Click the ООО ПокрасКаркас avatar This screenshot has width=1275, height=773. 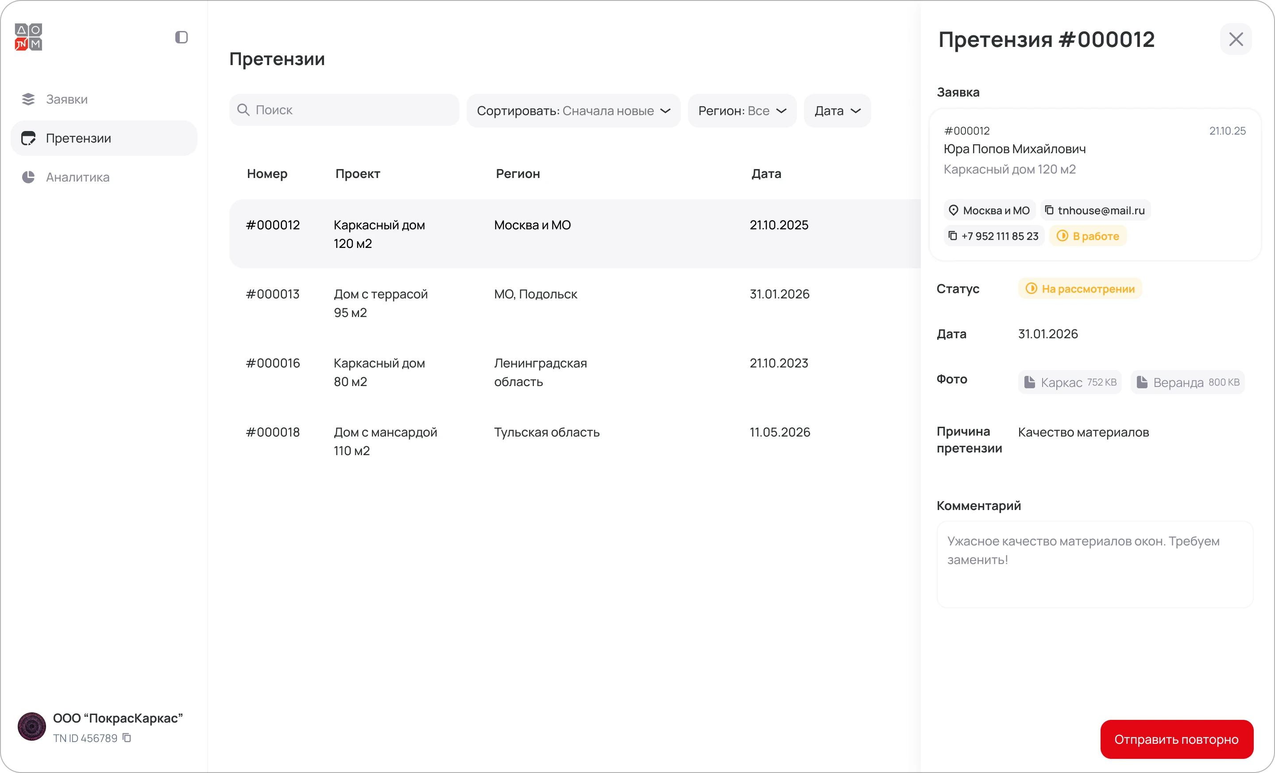point(31,727)
